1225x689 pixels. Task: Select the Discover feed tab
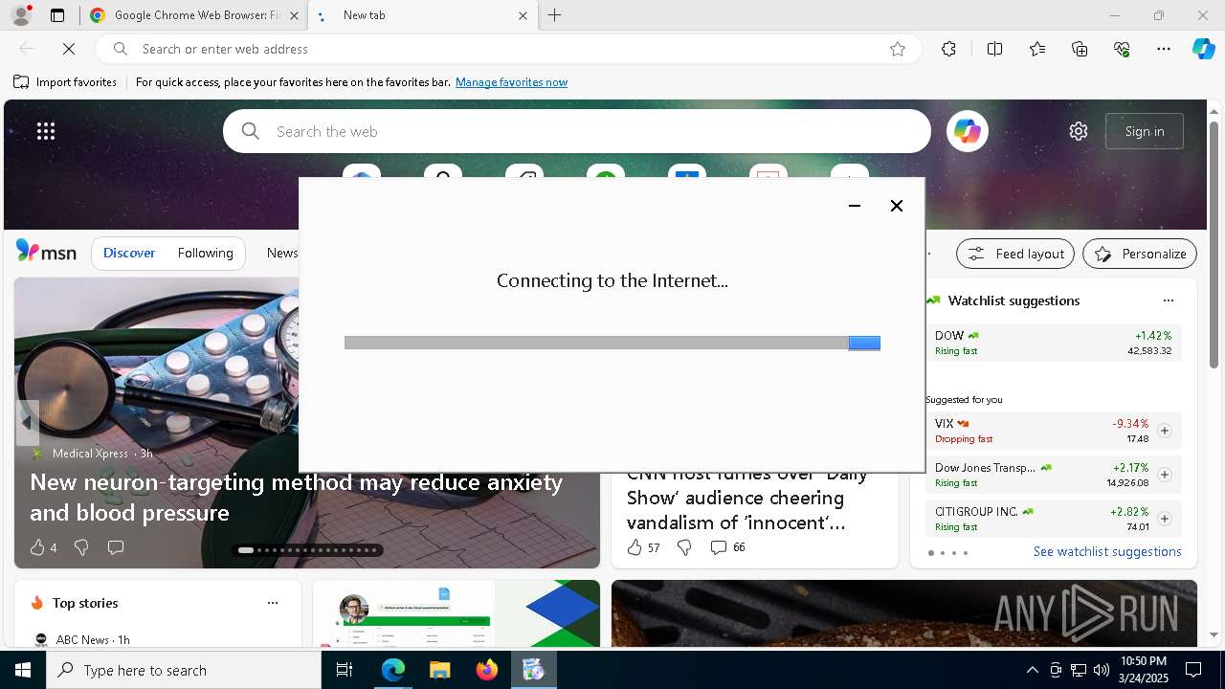(129, 253)
